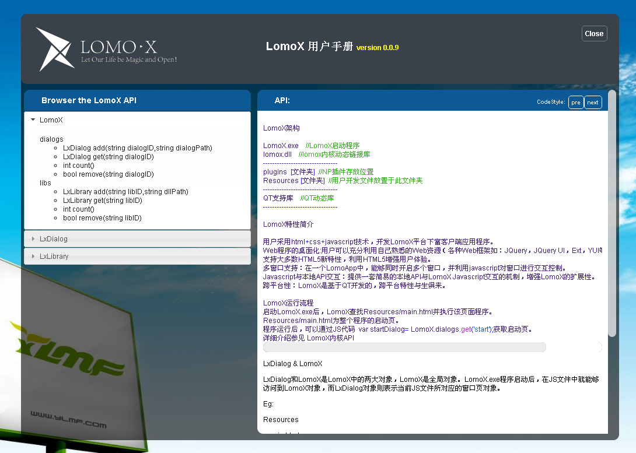Image resolution: width=636 pixels, height=453 pixels.
Task: Select LxLibrary add(string libID,string dllPath)
Action: point(125,192)
